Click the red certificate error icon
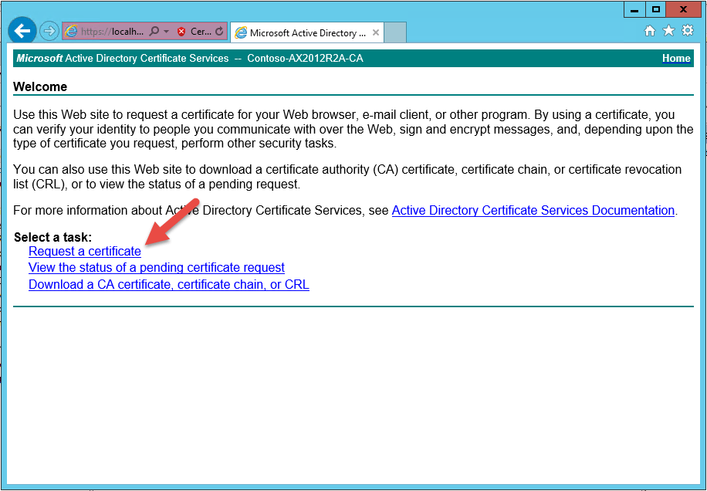 point(181,32)
